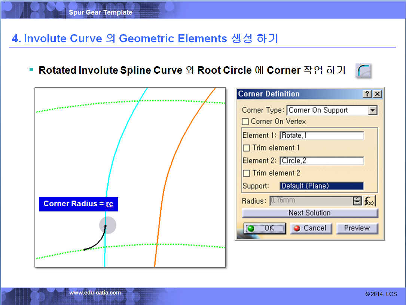Click the Next Solution button
The height and width of the screenshot is (305, 406).
[x=310, y=213]
